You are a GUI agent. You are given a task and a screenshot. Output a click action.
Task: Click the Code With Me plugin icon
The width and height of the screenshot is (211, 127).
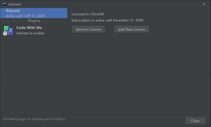8,30
